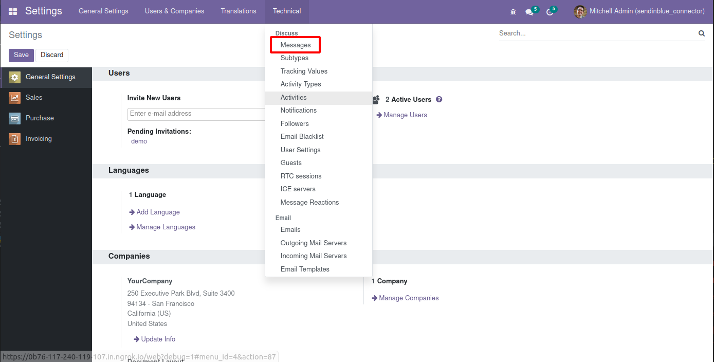714x362 pixels.
Task: Click the Search input field
Action: tap(596, 33)
